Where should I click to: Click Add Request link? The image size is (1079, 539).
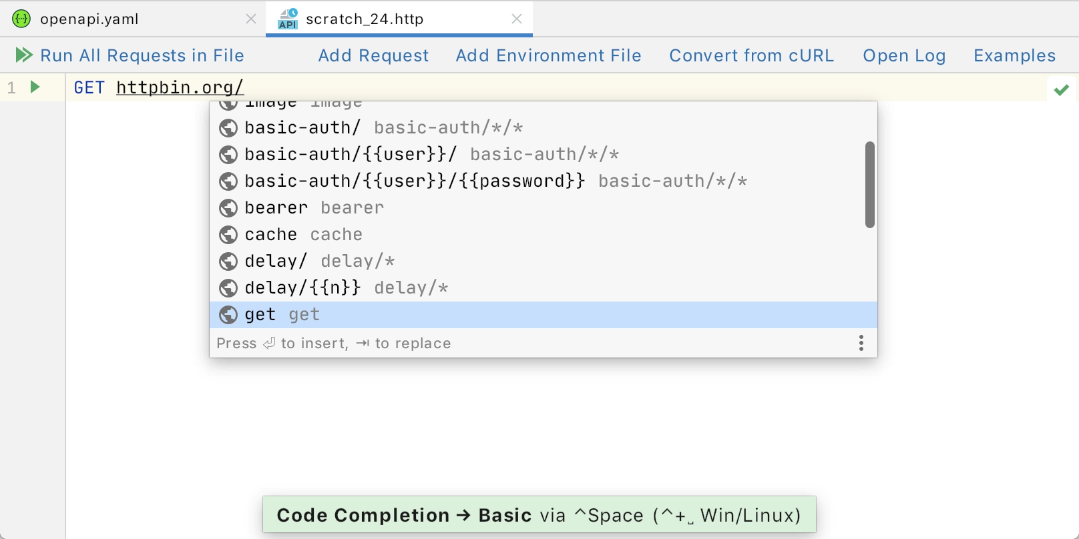[x=373, y=55]
